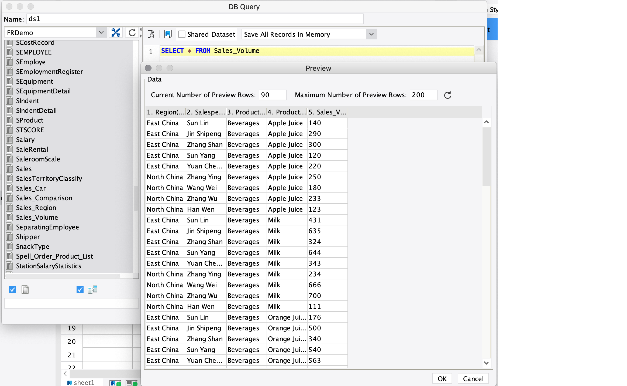Click the Maximum Number of Preview Rows field
The image size is (627, 386).
(423, 95)
